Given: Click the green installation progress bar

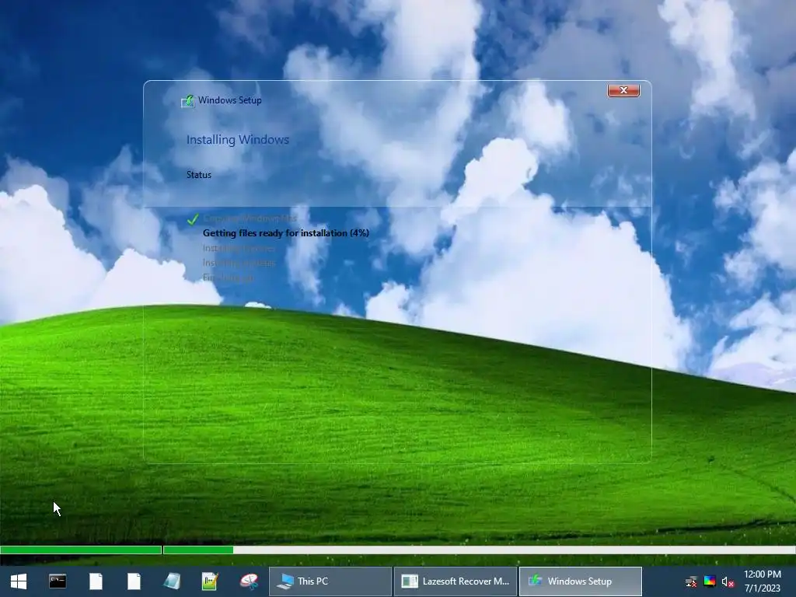Looking at the screenshot, I should [x=397, y=550].
